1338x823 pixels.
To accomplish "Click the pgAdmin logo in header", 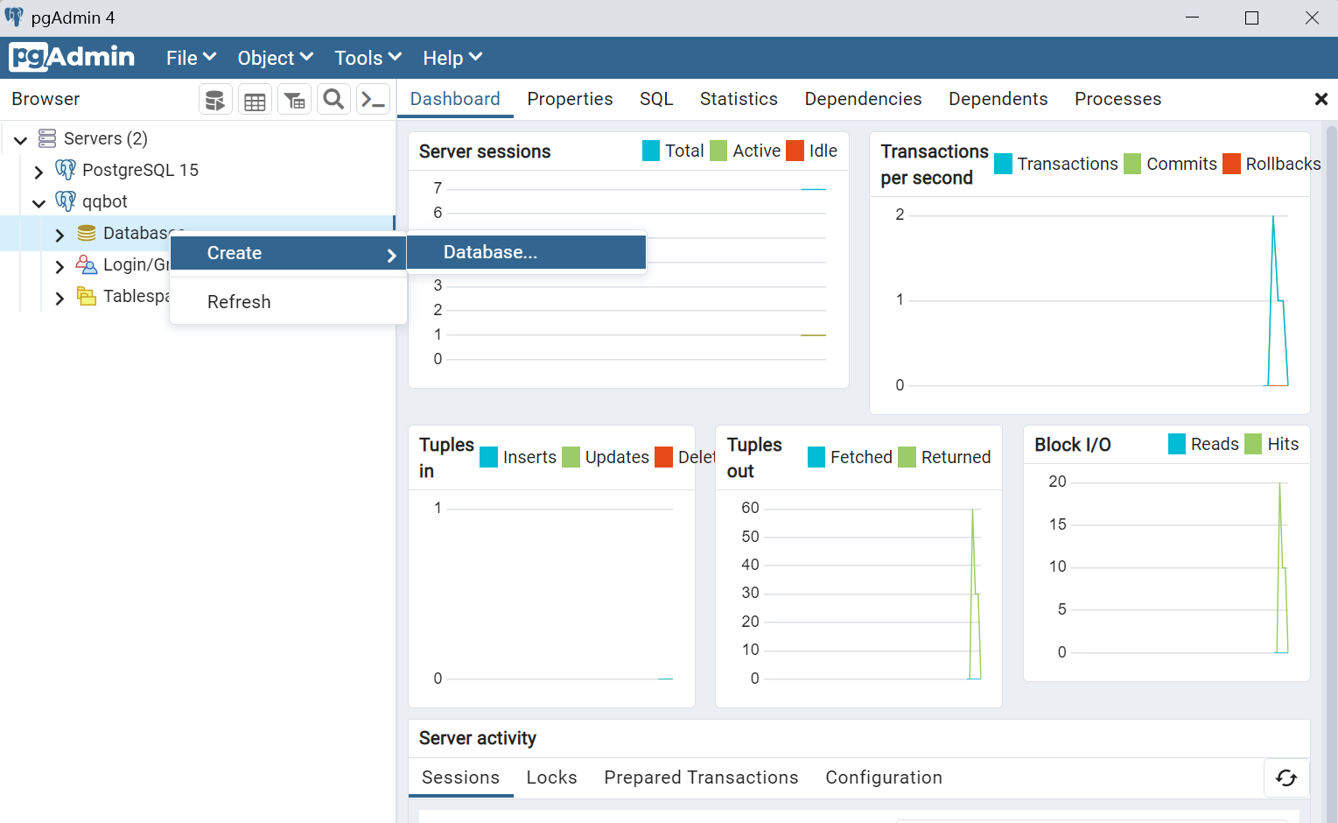I will (72, 57).
